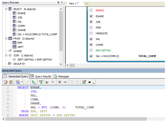Pin the Query Browser panel
Viewport: 166px width, 122px height.
[x=58, y=2]
